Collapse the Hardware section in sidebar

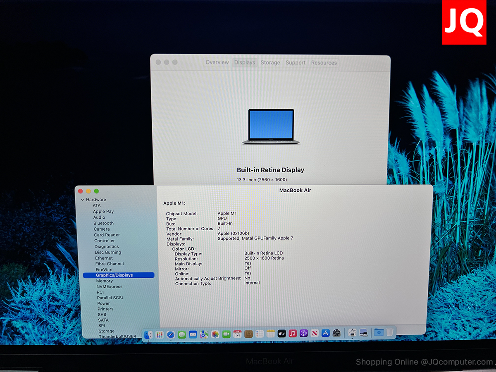pyautogui.click(x=83, y=200)
